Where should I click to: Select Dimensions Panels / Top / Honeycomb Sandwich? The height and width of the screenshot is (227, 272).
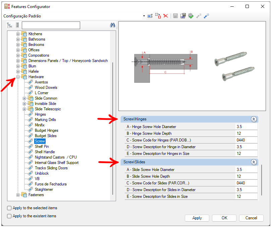point(68,61)
